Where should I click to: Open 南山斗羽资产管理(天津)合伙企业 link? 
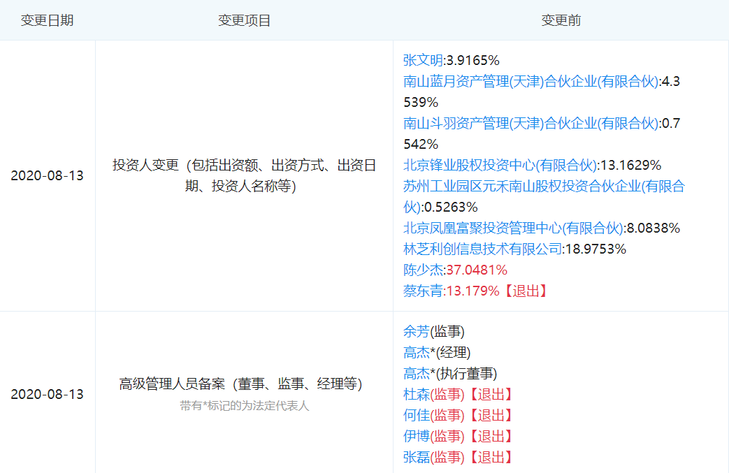tap(530, 123)
